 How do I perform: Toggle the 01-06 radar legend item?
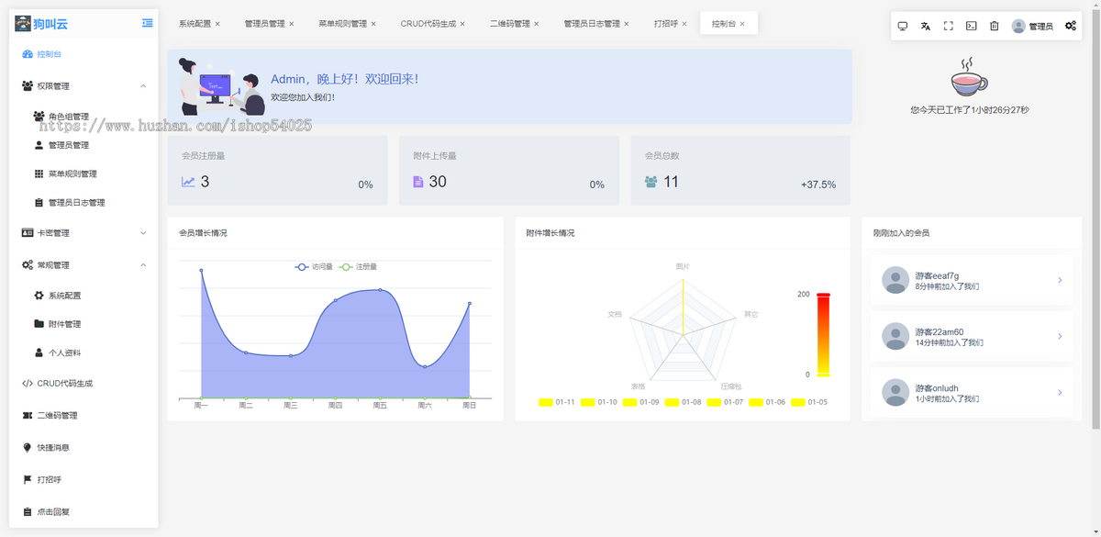[768, 402]
